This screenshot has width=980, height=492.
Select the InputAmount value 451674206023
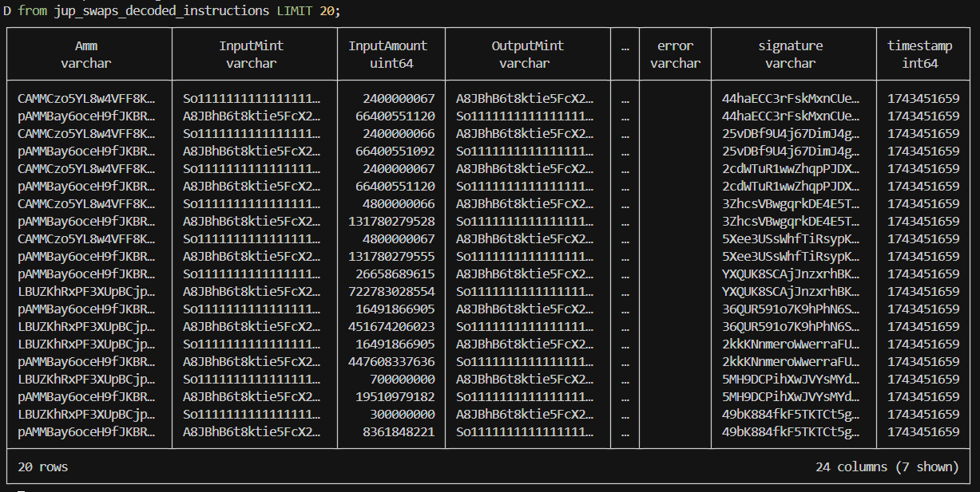391,326
